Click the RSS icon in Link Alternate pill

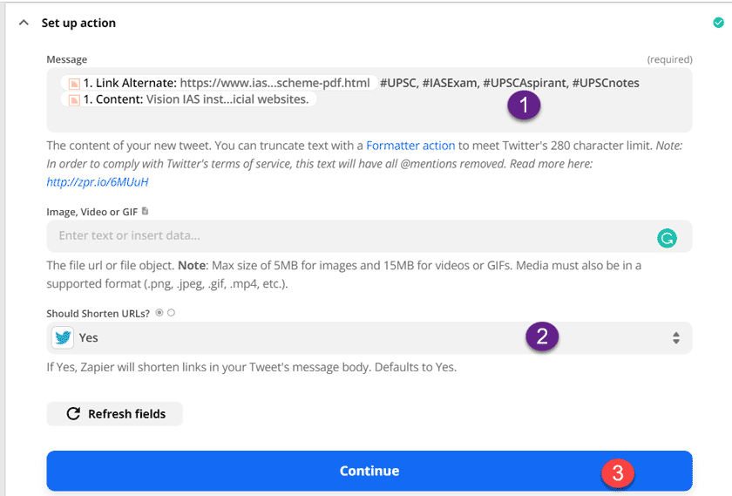coord(74,84)
